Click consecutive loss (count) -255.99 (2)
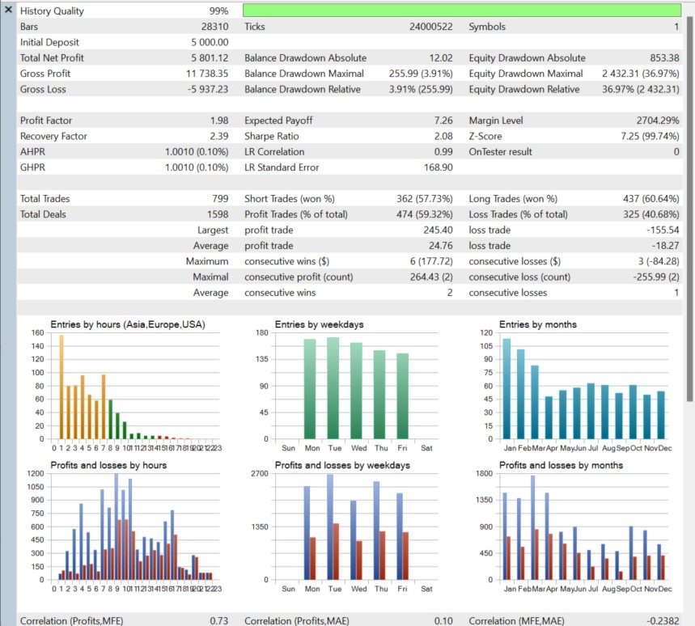The image size is (695, 626). pos(656,277)
